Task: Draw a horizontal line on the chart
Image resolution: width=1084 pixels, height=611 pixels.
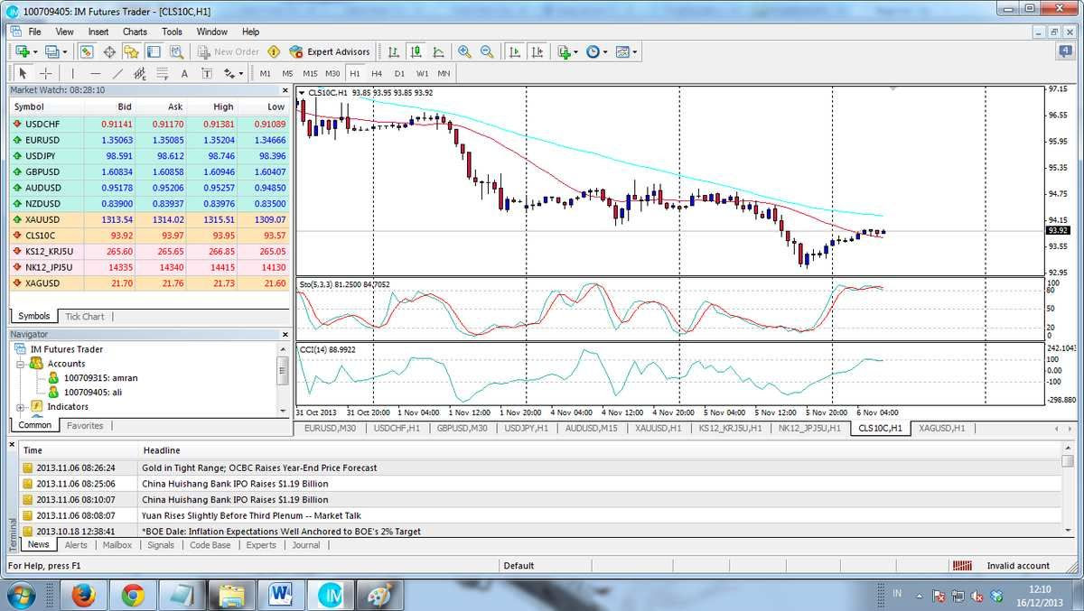Action: [96, 73]
